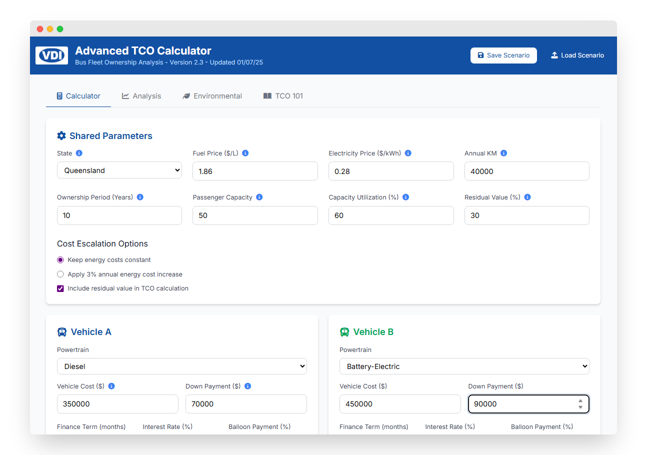Click the chart icon on Analysis tab
Image resolution: width=647 pixels, height=455 pixels.
point(125,96)
